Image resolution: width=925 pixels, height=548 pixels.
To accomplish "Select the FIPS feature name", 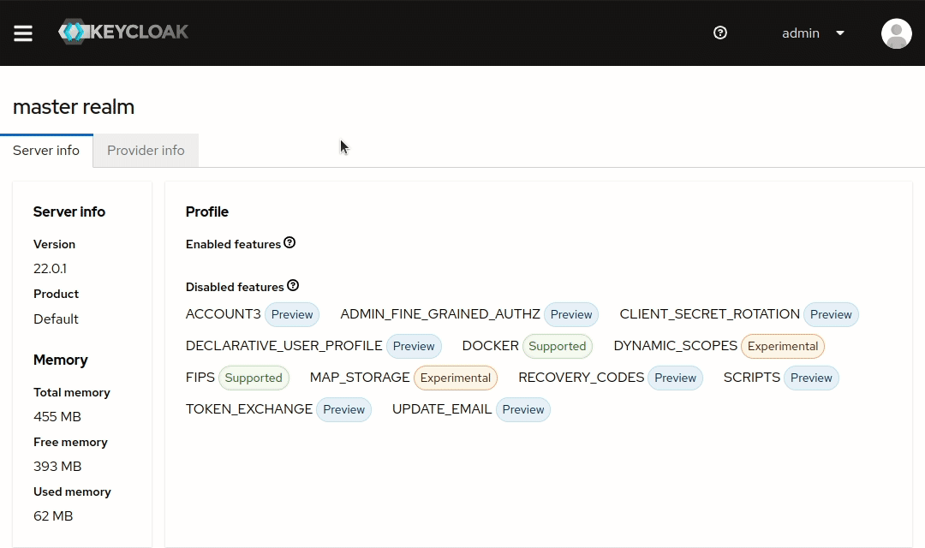I will click(x=200, y=378).
